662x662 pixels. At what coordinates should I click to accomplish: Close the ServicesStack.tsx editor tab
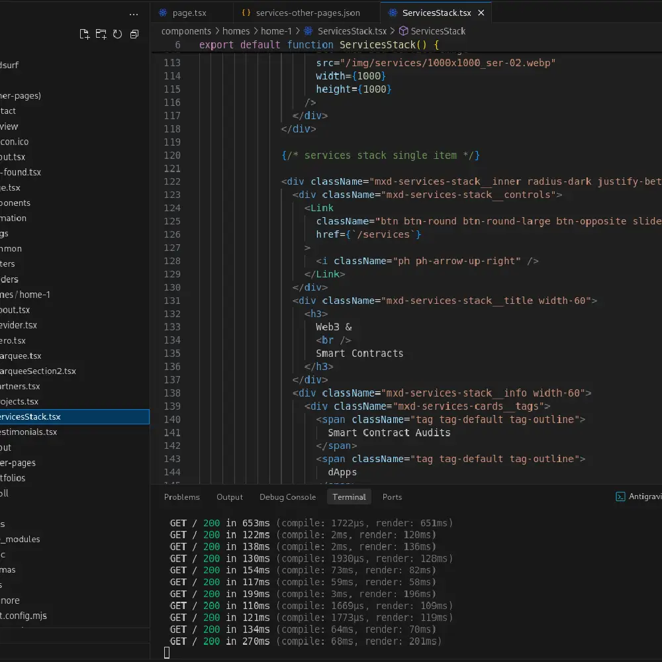point(481,12)
